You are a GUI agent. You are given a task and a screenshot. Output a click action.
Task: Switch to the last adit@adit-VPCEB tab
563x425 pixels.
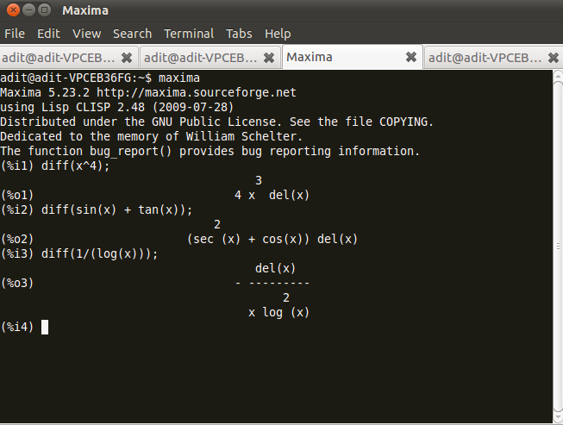click(485, 58)
